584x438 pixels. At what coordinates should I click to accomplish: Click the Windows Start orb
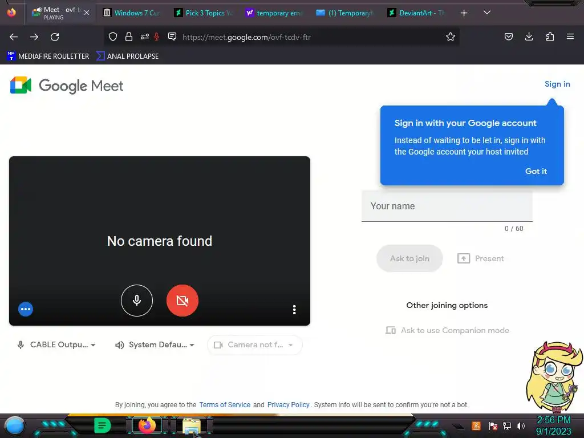(x=14, y=425)
